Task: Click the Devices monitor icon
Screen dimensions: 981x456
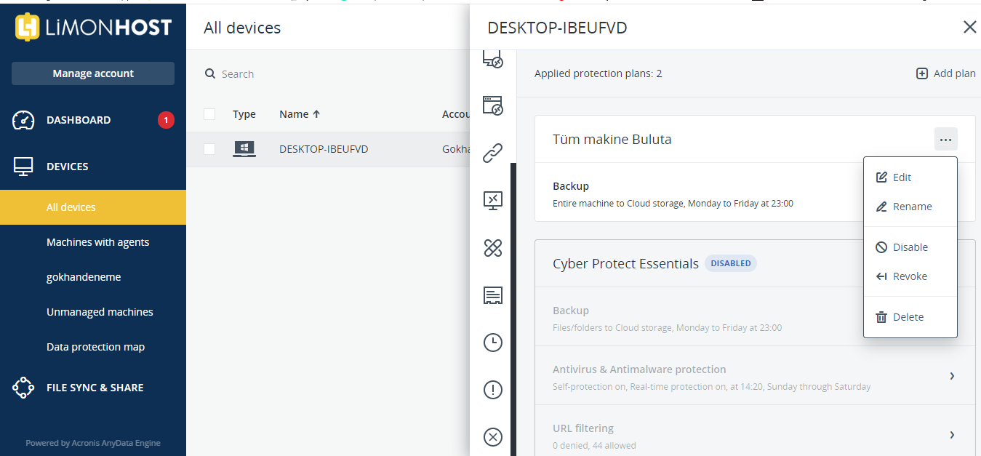Action: [23, 167]
